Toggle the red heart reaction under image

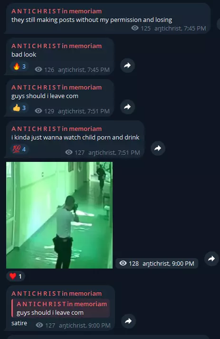point(16,276)
